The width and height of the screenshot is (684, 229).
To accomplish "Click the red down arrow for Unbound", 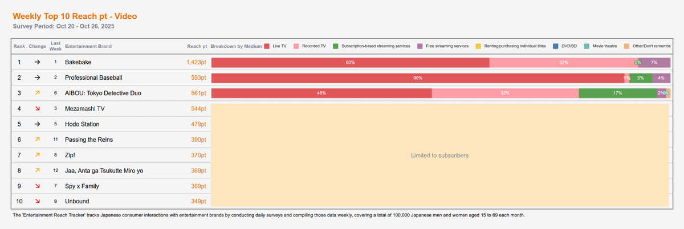I will pos(37,201).
